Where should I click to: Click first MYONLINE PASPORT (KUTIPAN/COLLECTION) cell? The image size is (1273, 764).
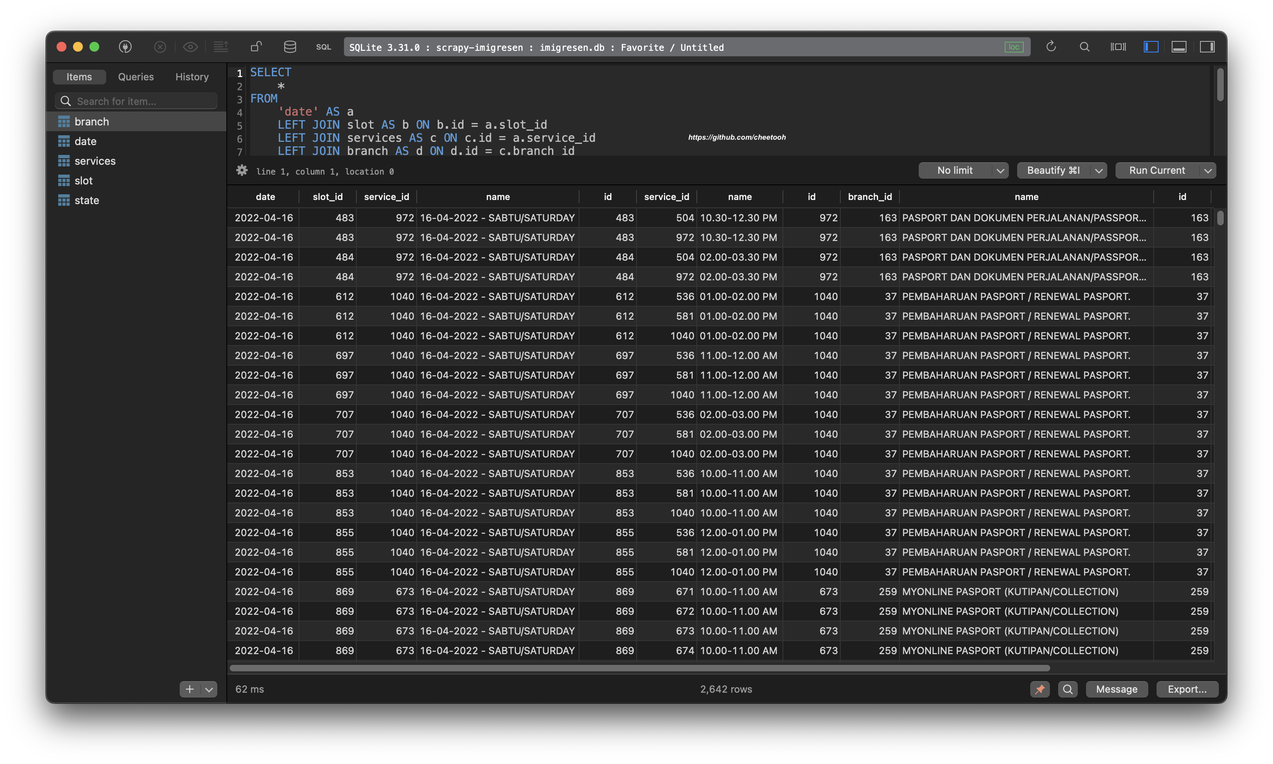[x=1026, y=591]
